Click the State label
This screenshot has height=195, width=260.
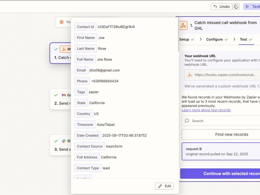(x=81, y=103)
